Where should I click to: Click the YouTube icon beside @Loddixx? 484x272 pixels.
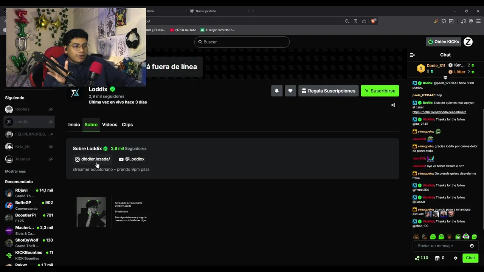click(x=121, y=159)
